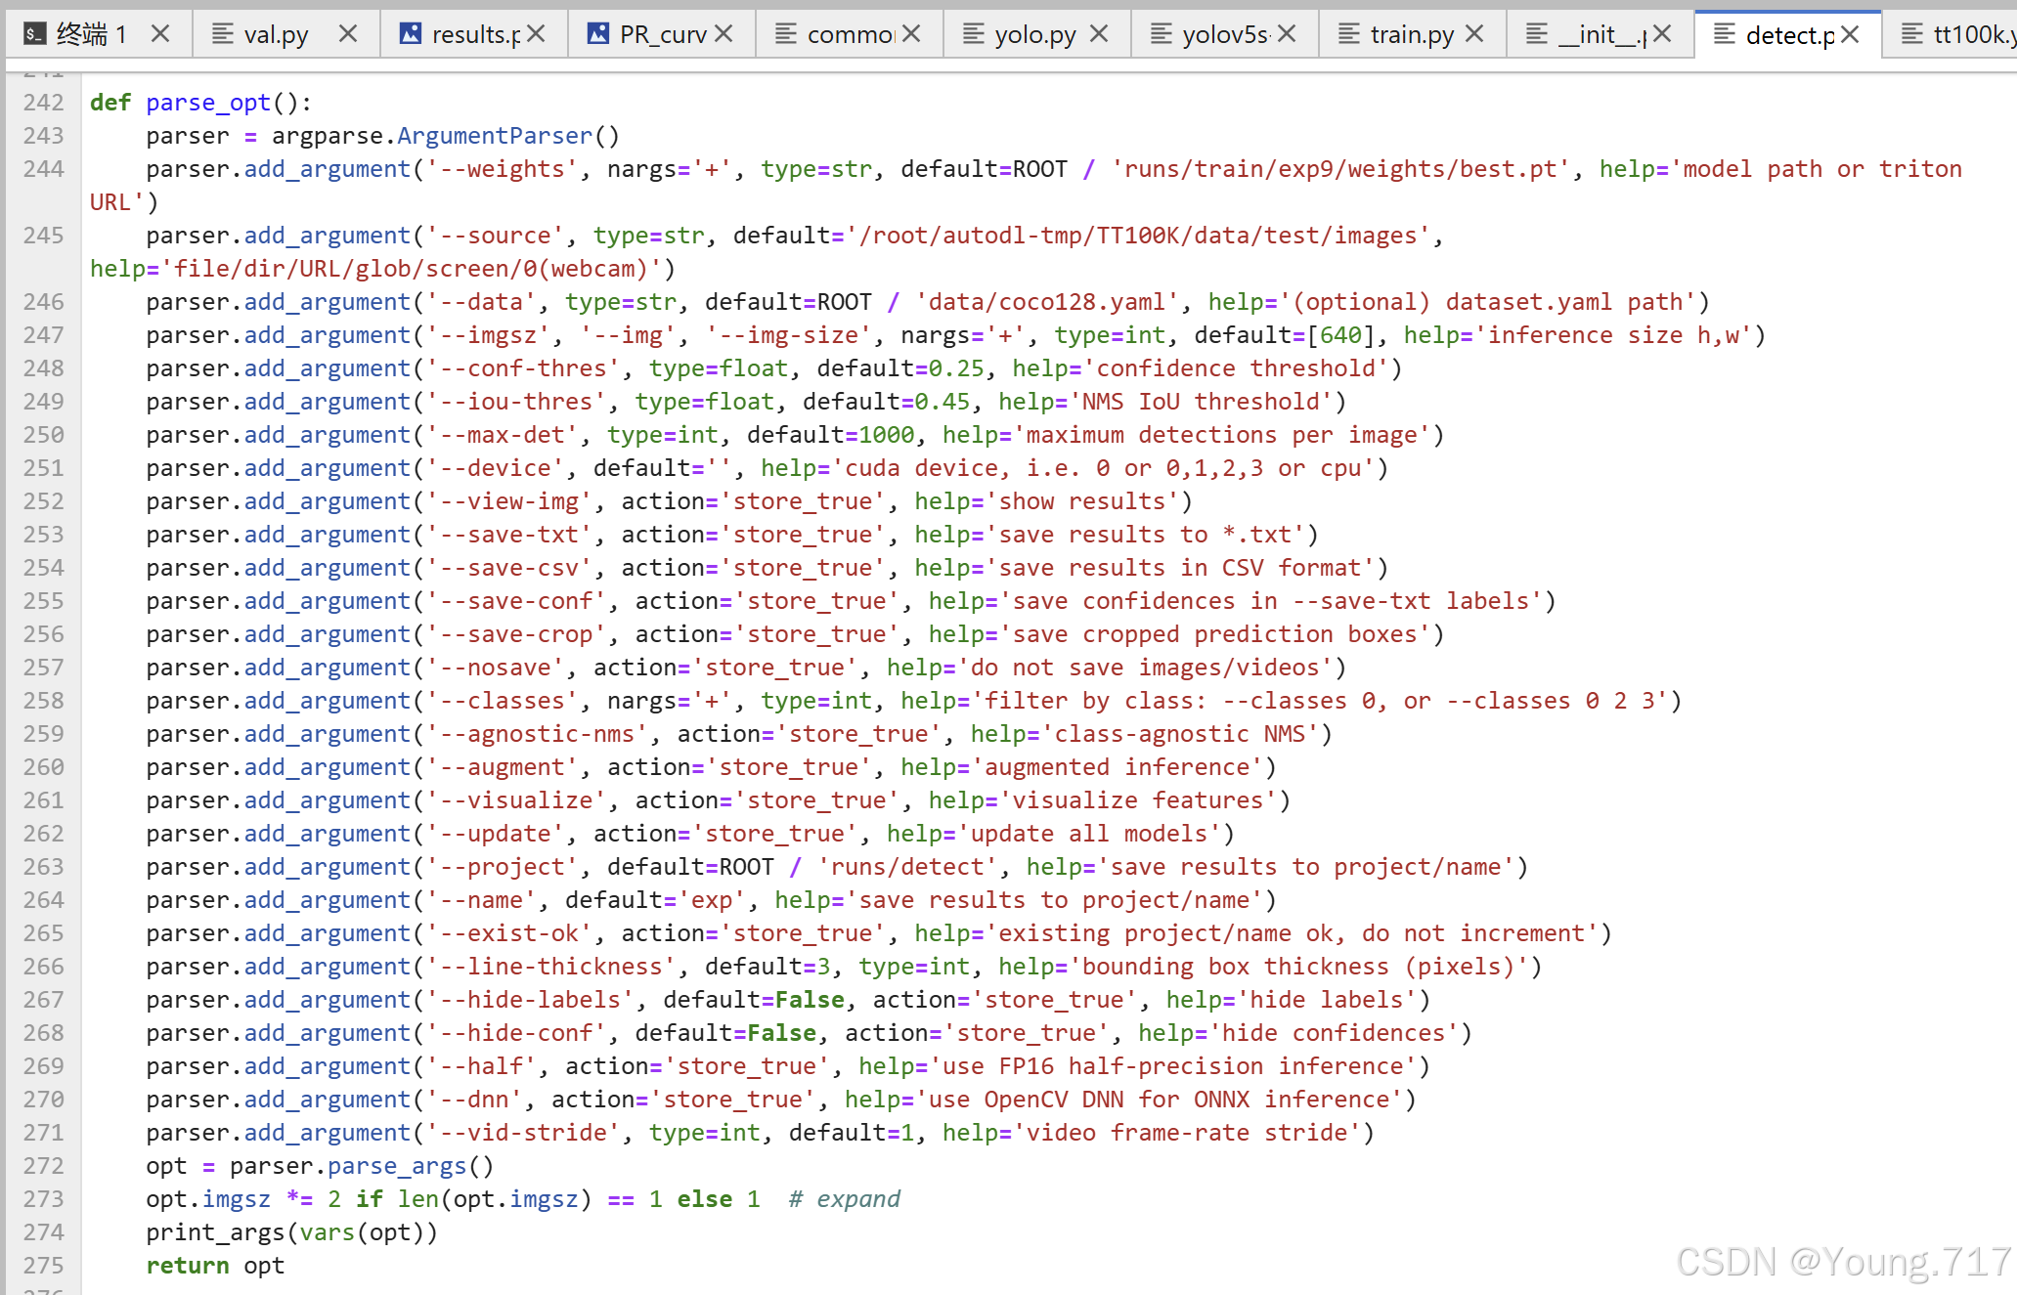Viewport: 2017px width, 1295px height.
Task: Close the train.py tab
Action: (1474, 34)
